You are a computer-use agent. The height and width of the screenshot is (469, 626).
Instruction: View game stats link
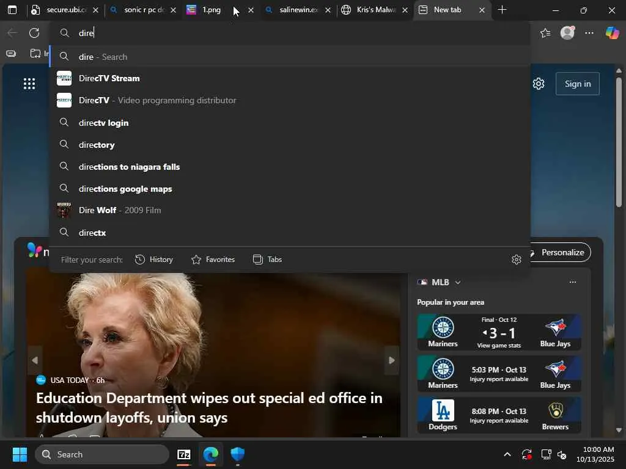point(499,346)
